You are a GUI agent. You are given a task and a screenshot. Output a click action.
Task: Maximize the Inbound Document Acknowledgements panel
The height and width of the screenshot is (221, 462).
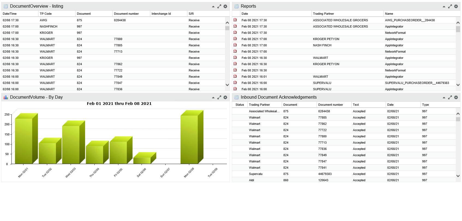(x=450, y=97)
